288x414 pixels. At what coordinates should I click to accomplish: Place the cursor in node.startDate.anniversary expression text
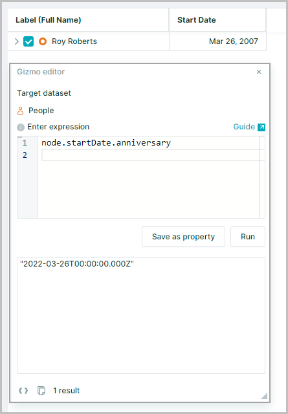tap(106, 143)
